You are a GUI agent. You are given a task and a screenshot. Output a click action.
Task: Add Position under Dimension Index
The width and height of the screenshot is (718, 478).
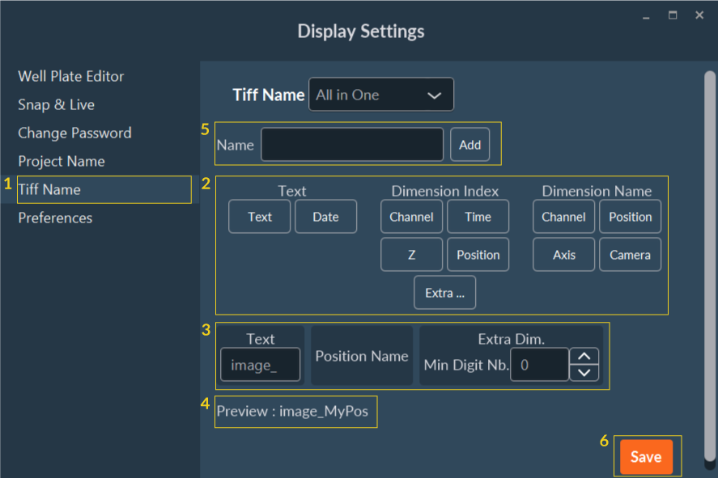[478, 255]
